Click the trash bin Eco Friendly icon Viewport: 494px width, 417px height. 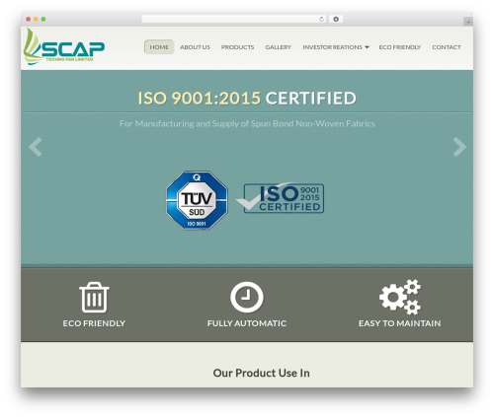click(94, 297)
